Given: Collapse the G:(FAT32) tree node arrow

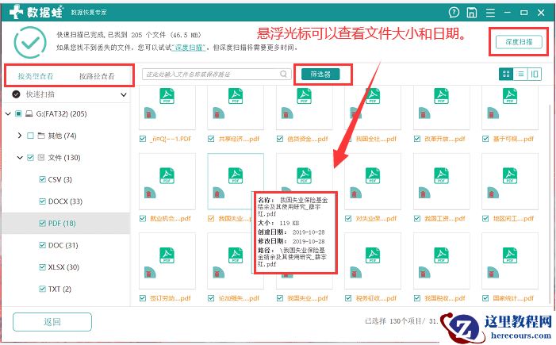Looking at the screenshot, I should tap(8, 114).
